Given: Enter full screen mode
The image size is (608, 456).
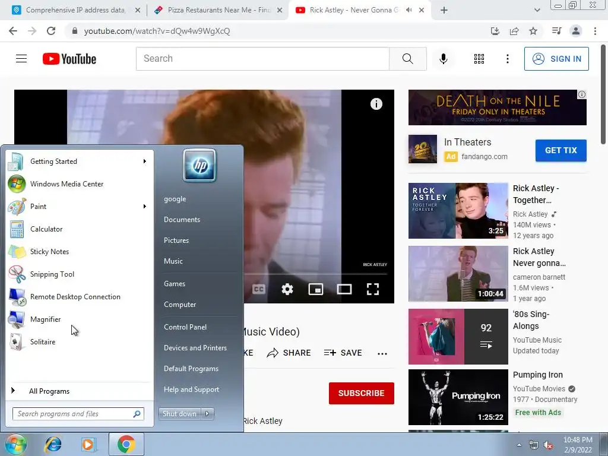Looking at the screenshot, I should pyautogui.click(x=373, y=289).
